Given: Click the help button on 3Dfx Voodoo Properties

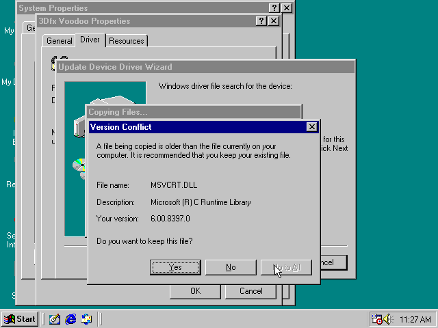Looking at the screenshot, I should [x=261, y=21].
